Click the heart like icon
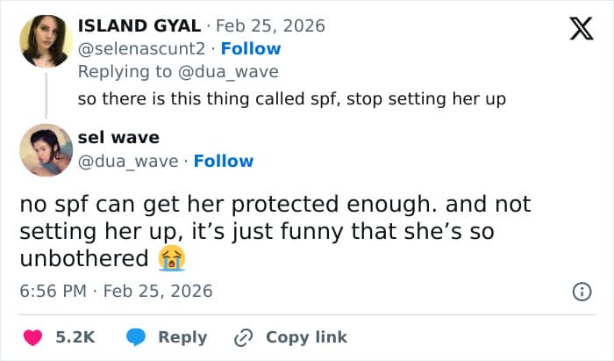Image resolution: width=614 pixels, height=361 pixels. pos(34,337)
